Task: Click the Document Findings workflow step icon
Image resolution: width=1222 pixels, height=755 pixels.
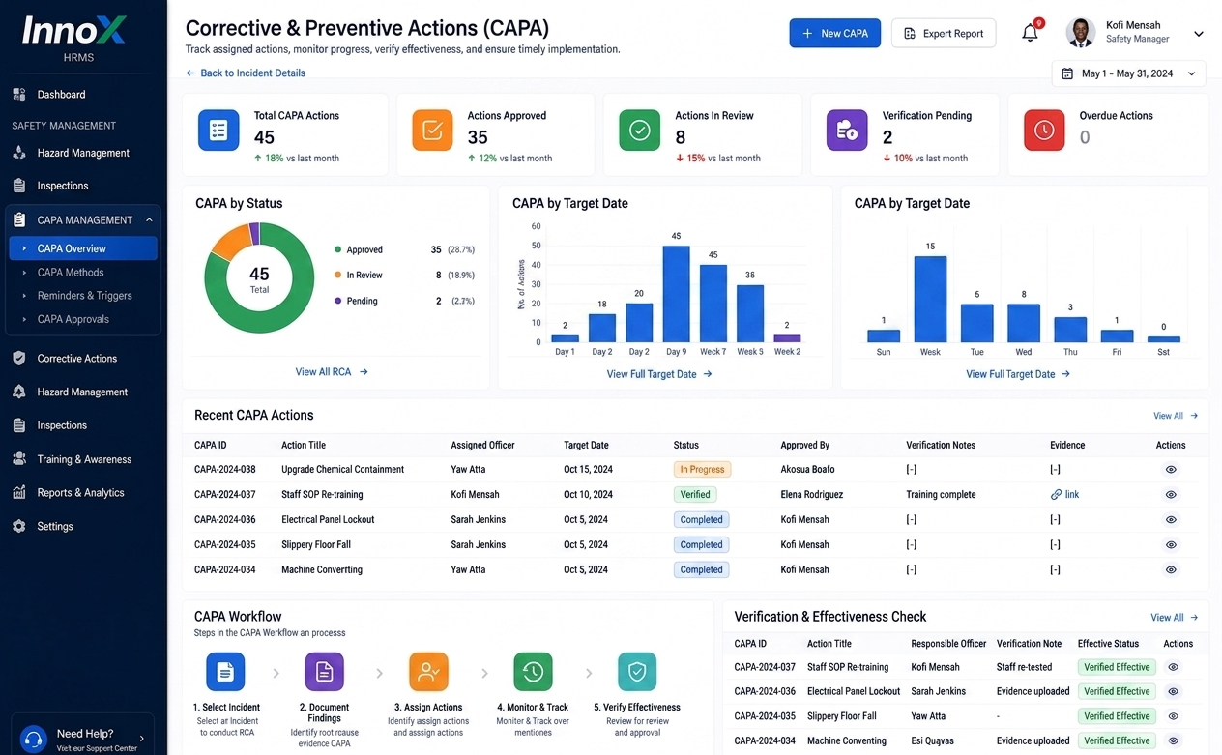Action: [x=324, y=672]
